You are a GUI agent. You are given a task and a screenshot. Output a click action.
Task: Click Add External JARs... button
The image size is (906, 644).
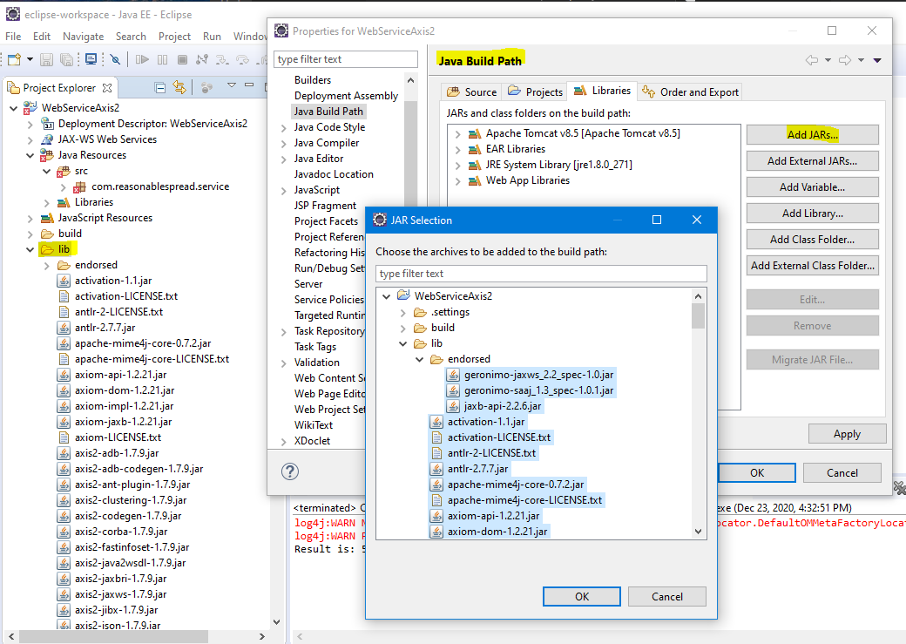(x=813, y=160)
